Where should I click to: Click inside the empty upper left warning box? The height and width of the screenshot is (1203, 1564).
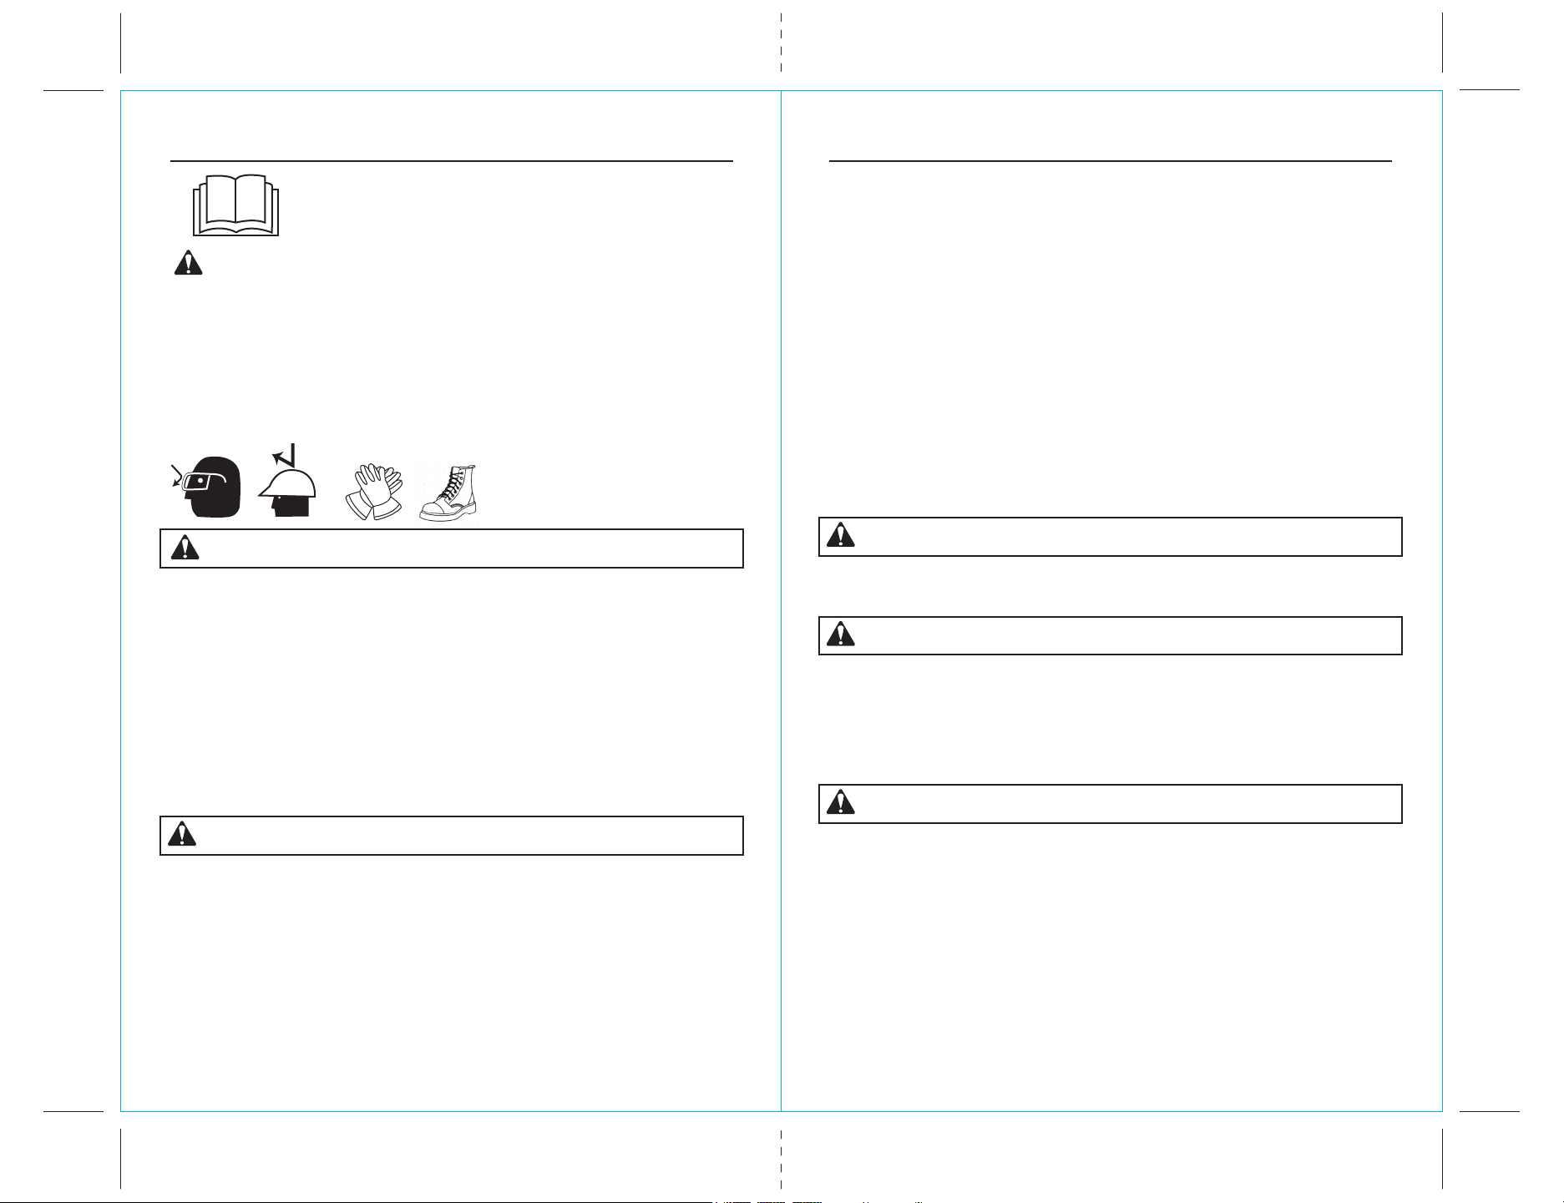(x=452, y=548)
